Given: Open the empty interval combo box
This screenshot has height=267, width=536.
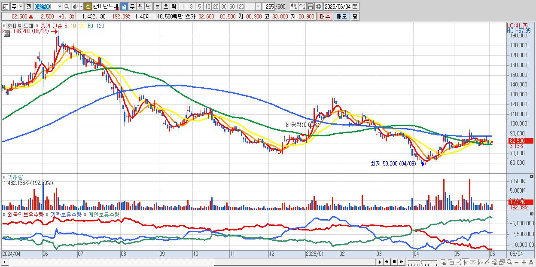Looking at the screenshot, I should pyautogui.click(x=253, y=6).
